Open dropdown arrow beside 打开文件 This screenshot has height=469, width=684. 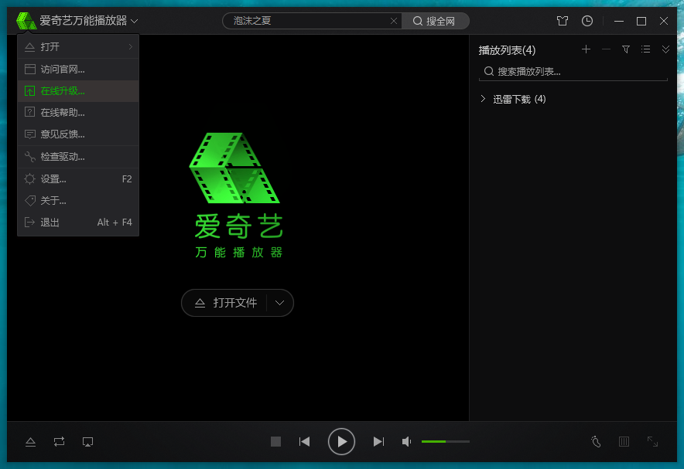tap(279, 303)
